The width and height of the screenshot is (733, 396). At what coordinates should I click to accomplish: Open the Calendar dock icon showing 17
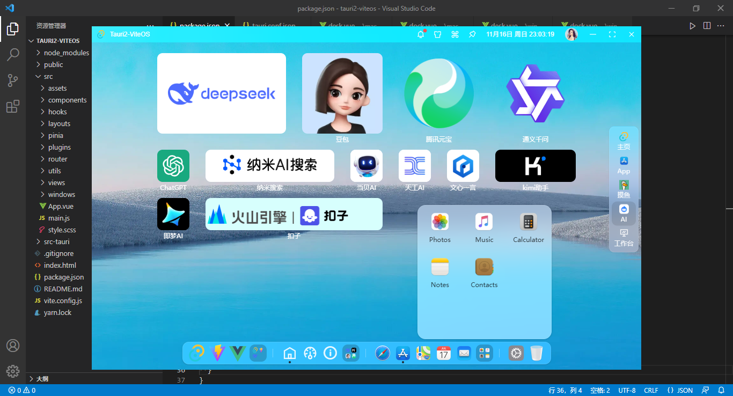coord(443,353)
